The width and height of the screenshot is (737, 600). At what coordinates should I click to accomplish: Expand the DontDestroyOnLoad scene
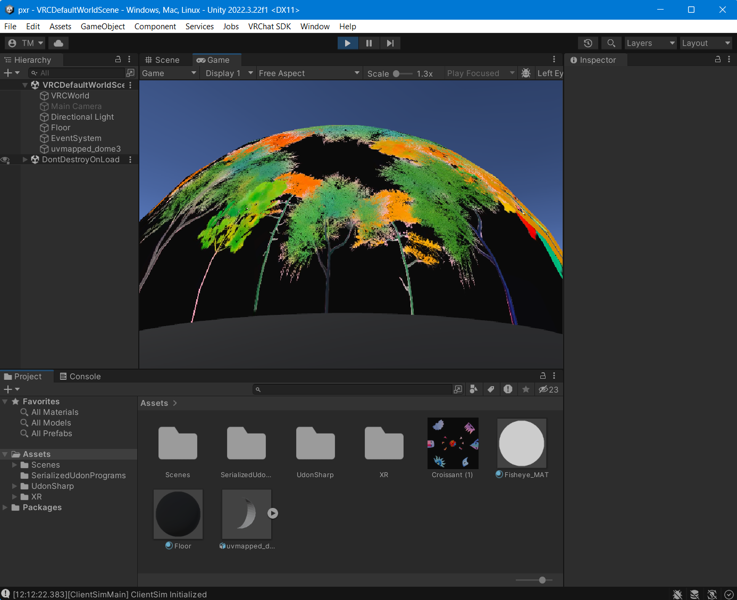[25, 160]
